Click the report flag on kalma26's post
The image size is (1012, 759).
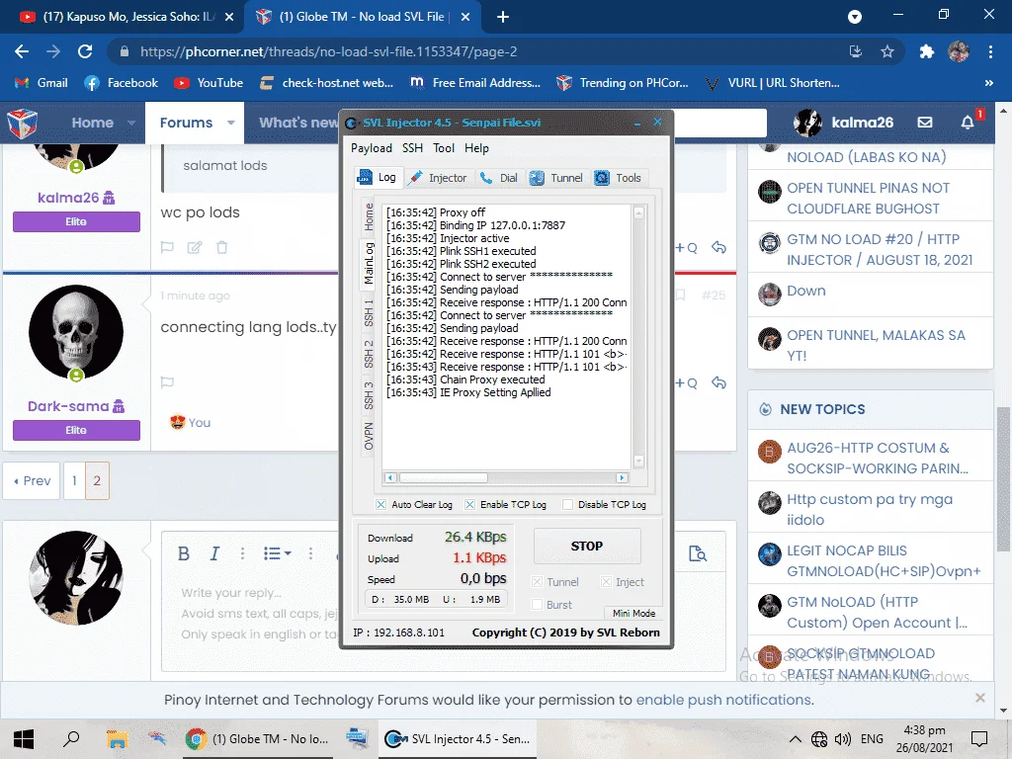(167, 247)
